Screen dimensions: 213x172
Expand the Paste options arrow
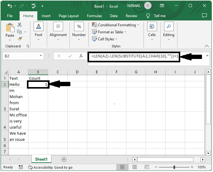tap(10, 40)
